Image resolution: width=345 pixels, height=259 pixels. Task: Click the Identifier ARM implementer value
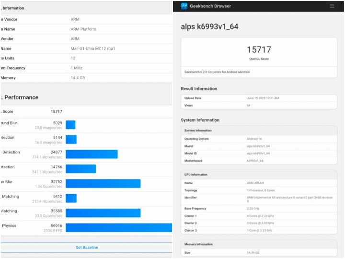289,199
